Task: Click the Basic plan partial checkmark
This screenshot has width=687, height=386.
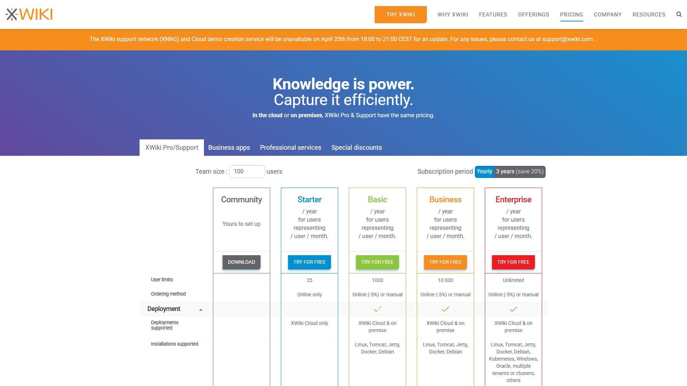Action: [377, 309]
